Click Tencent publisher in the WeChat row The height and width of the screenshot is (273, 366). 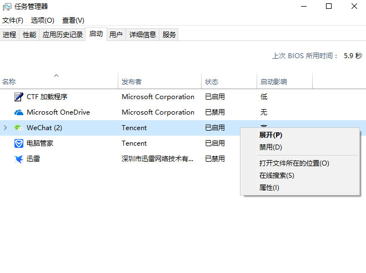(x=134, y=128)
